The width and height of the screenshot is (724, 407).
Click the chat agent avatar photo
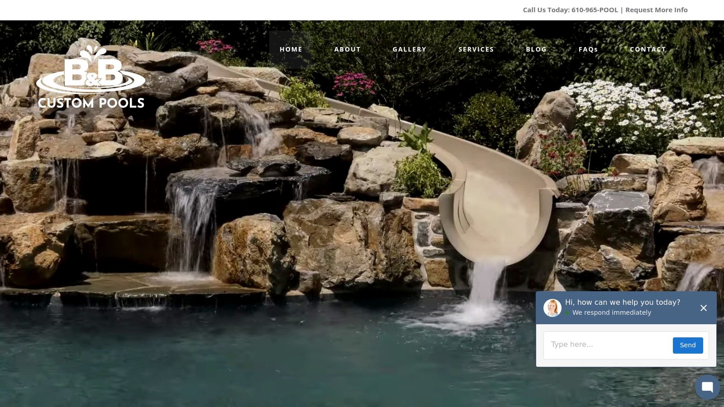coord(552,308)
